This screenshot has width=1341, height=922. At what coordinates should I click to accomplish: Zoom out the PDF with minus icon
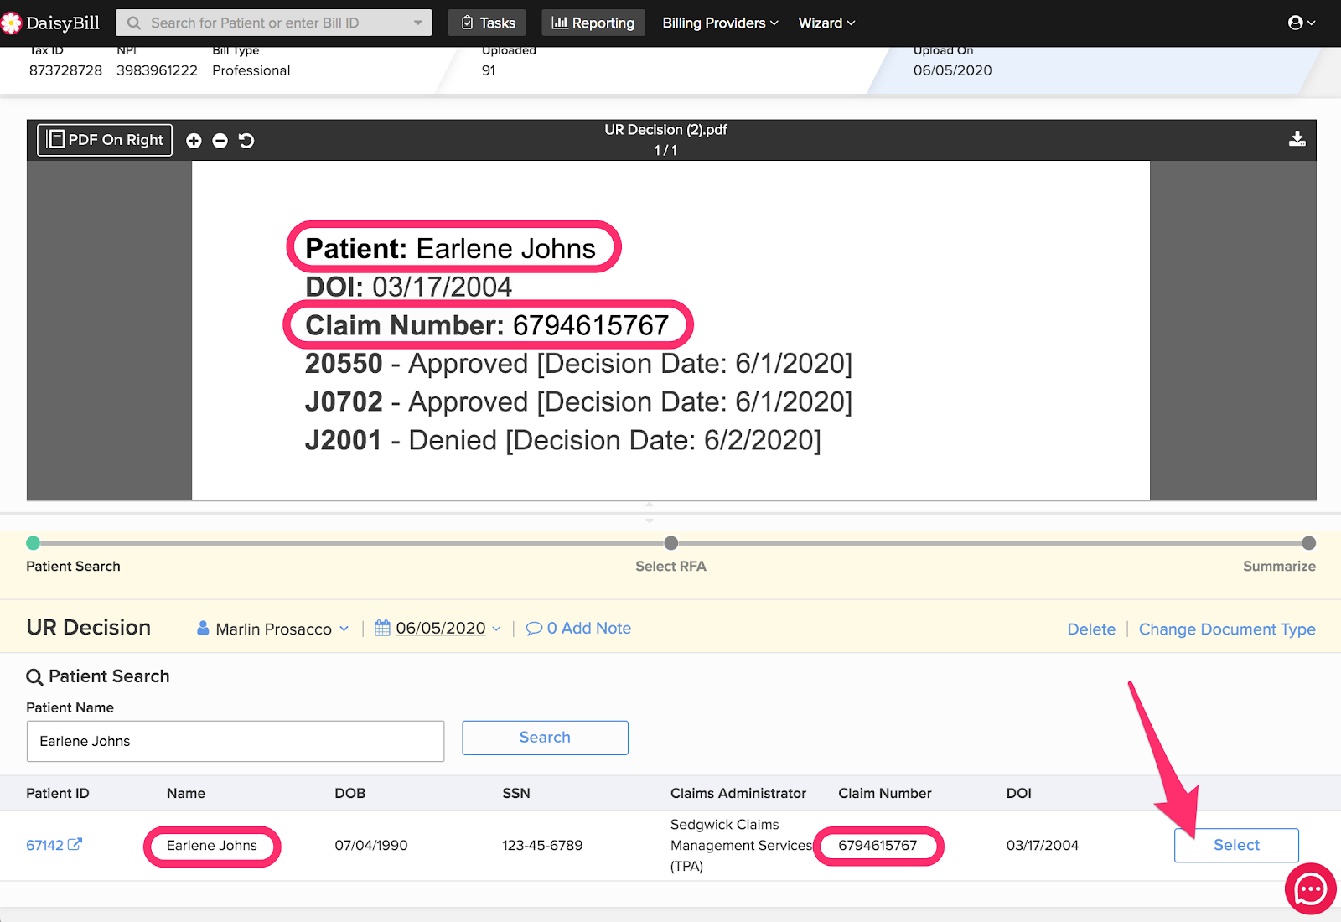pyautogui.click(x=220, y=141)
